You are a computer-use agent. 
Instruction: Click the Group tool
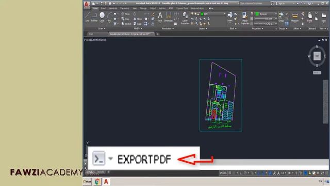[281, 17]
